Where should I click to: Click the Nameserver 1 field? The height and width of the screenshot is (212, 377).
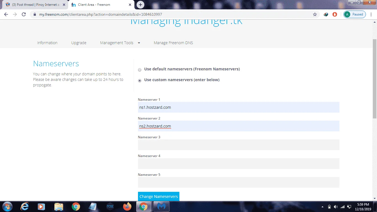point(238,107)
